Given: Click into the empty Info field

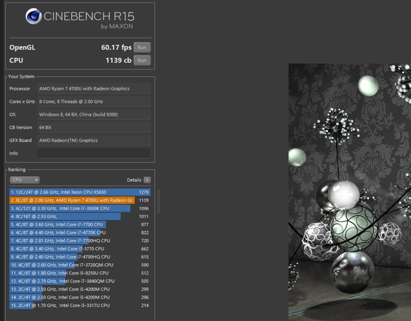Looking at the screenshot, I should click(93, 153).
